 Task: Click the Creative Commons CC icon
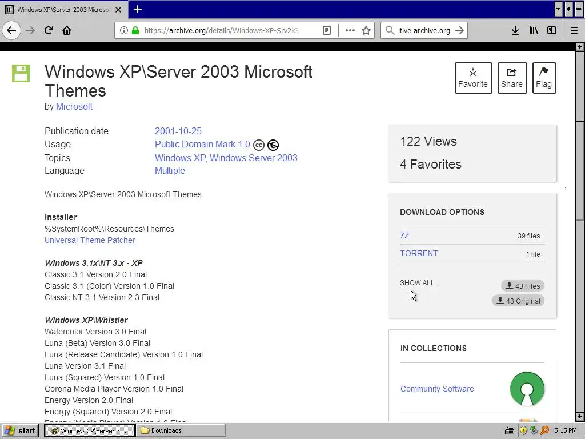[259, 145]
